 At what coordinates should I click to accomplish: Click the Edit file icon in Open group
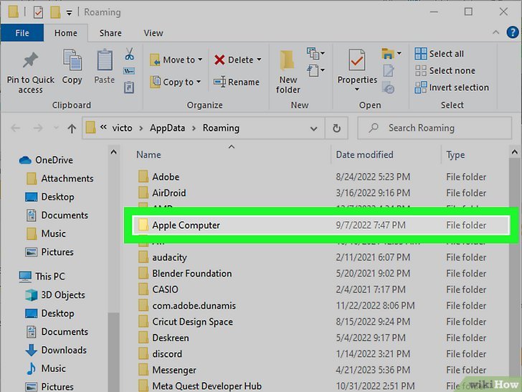coord(389,70)
